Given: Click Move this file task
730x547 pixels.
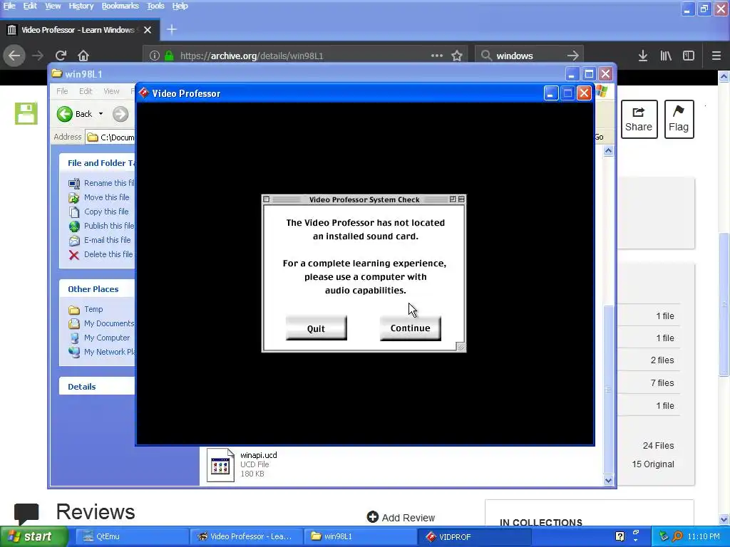Looking at the screenshot, I should (99, 197).
